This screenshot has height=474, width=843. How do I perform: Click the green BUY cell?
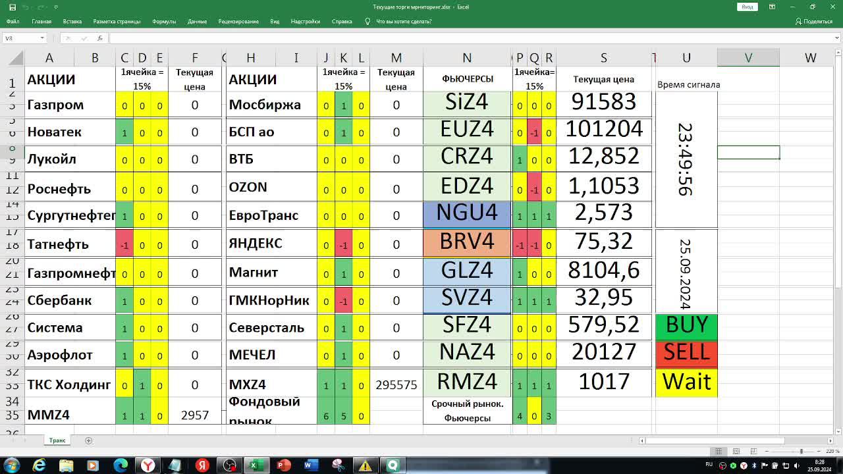click(686, 325)
